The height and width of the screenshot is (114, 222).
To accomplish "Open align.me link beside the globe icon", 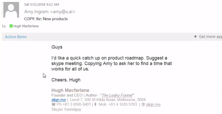I will tap(153, 105).
